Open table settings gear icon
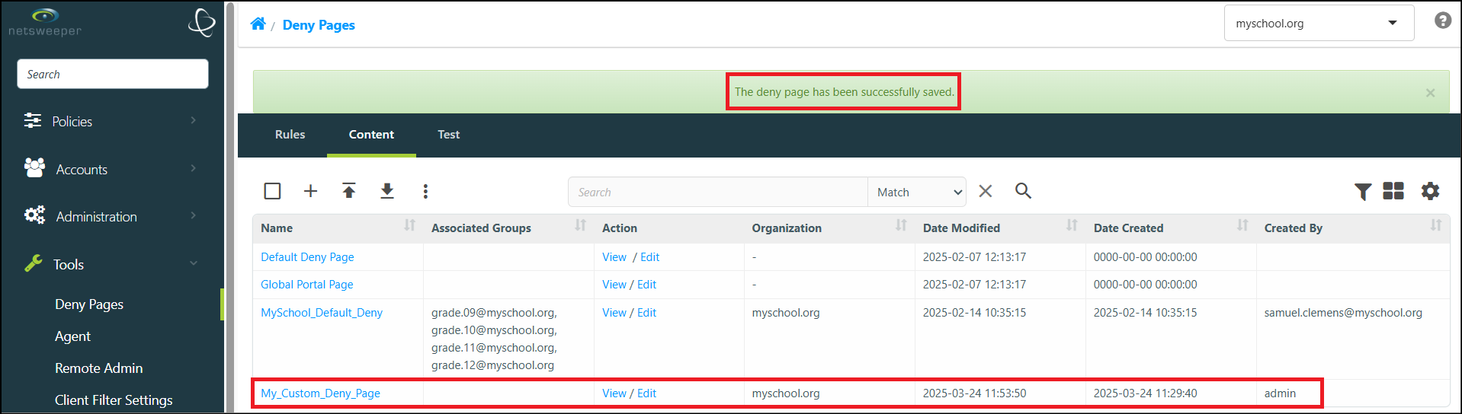Image resolution: width=1462 pixels, height=414 pixels. click(1430, 191)
